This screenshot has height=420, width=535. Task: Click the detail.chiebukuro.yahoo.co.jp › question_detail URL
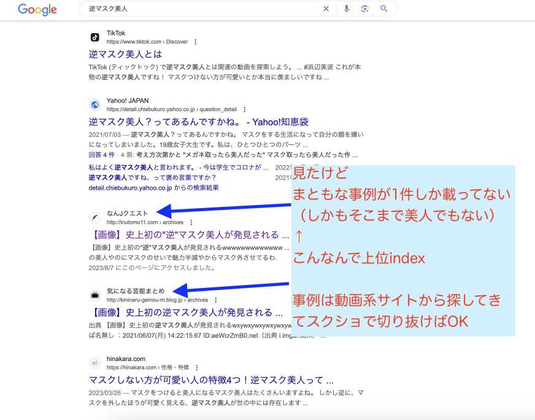pos(172,109)
